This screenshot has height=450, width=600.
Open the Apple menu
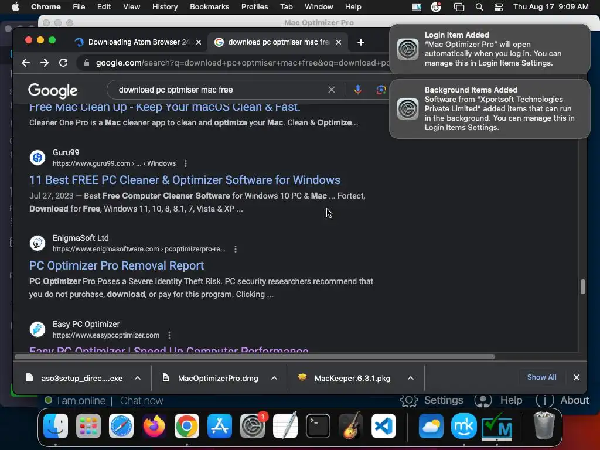point(15,7)
